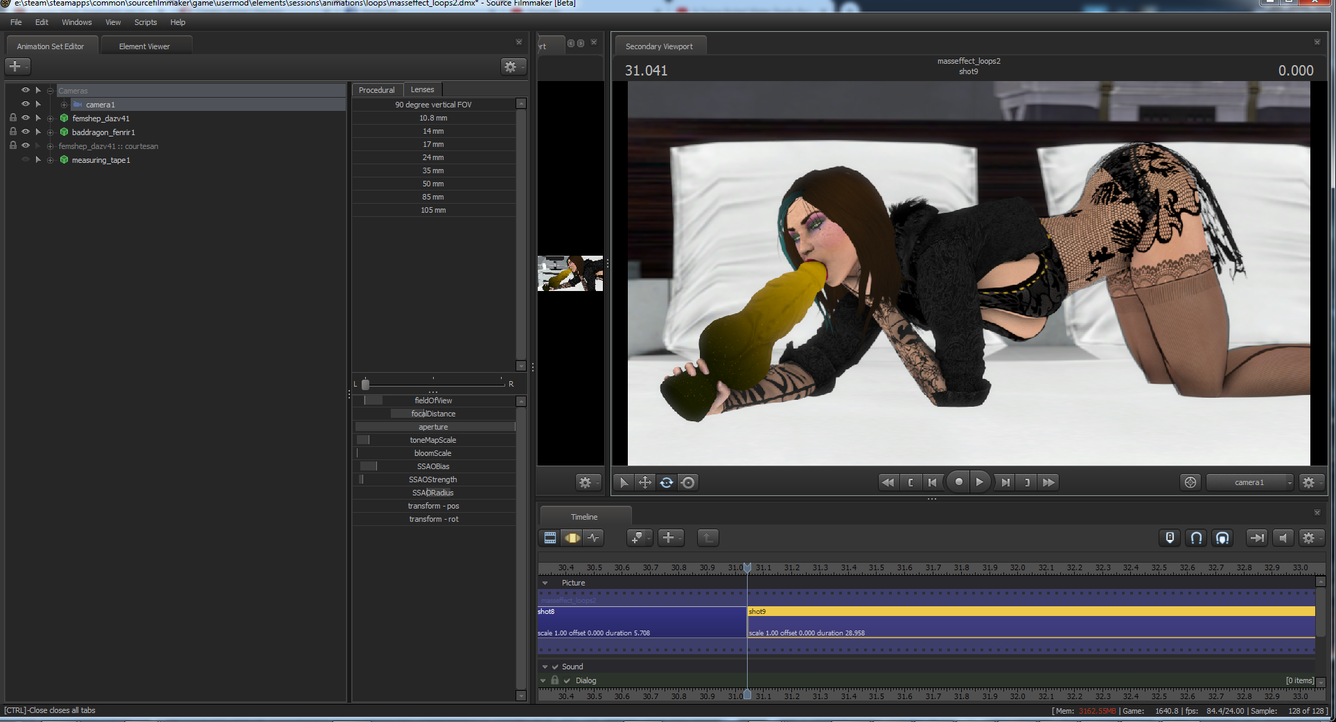Select the 10.8 mm lens preset
The image size is (1336, 722).
(434, 118)
